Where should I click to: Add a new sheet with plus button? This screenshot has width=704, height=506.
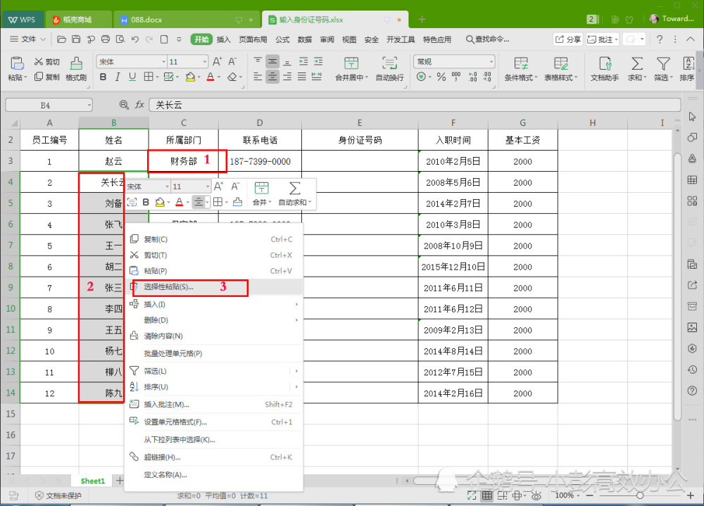(120, 481)
